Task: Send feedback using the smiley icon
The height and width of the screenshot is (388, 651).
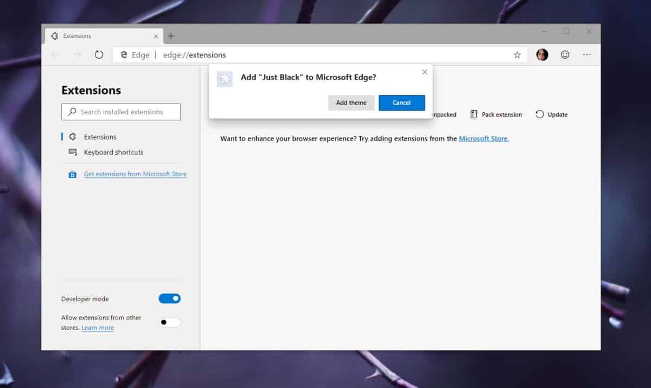Action: [565, 55]
